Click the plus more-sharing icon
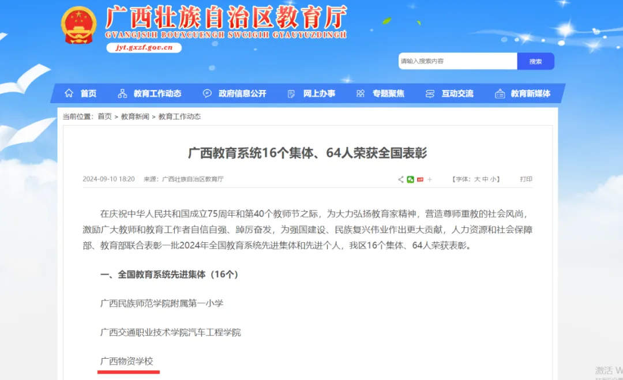Screen dimensions: 623x380 click(x=430, y=179)
